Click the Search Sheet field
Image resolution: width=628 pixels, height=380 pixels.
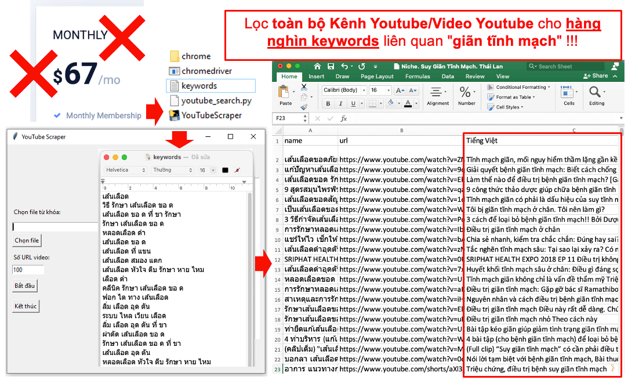[566, 66]
